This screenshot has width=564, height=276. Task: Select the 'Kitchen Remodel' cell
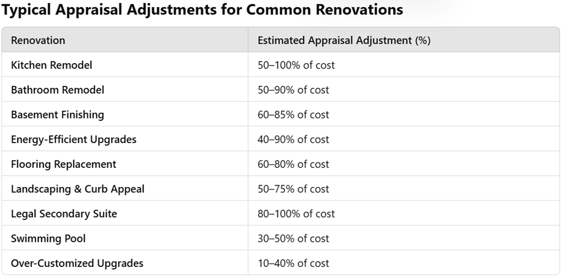tap(51, 65)
